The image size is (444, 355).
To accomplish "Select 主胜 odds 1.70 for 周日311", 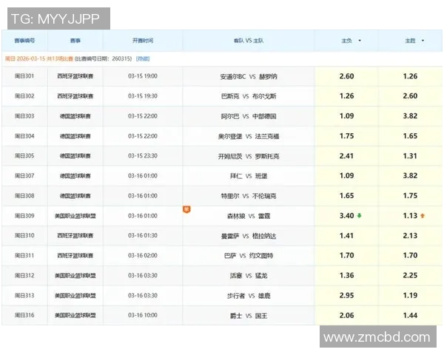I will pyautogui.click(x=410, y=256).
